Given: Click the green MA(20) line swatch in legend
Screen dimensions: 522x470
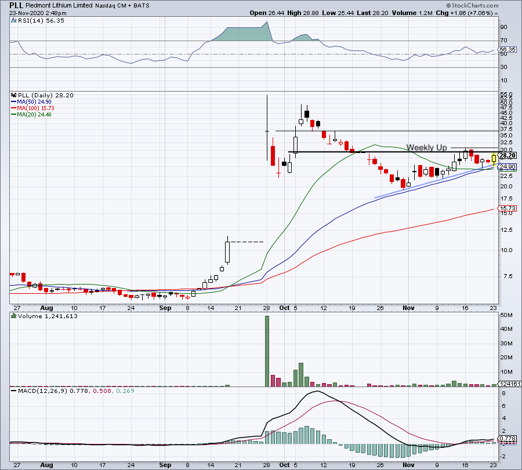Looking at the screenshot, I should [x=14, y=115].
